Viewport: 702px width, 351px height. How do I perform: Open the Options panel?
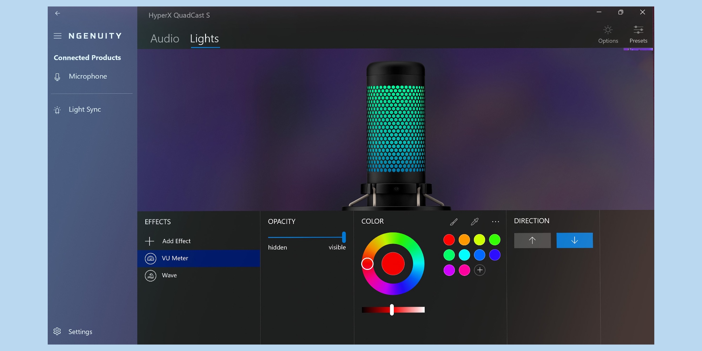[x=608, y=34]
